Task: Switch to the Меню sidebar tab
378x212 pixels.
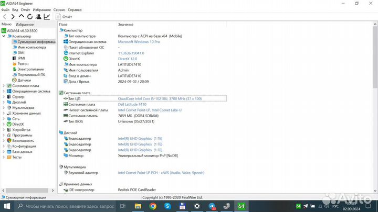Action: pos(6,24)
